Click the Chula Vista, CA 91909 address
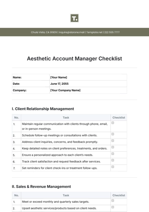 click(44, 32)
